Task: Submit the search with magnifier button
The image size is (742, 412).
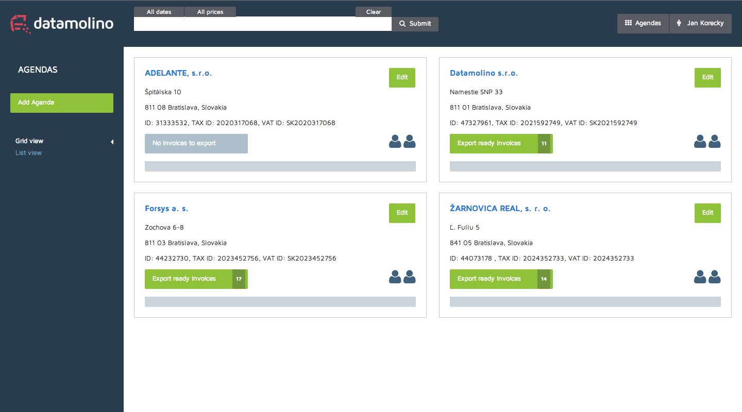Action: [x=415, y=24]
